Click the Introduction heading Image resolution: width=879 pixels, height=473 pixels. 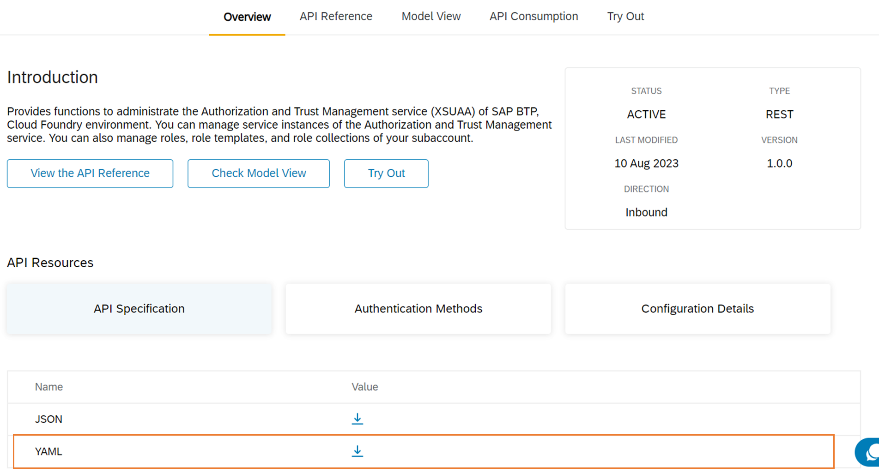pos(53,77)
